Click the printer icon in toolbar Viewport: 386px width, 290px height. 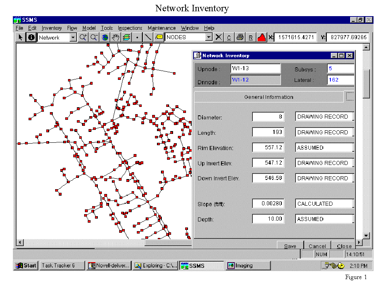[x=240, y=38]
